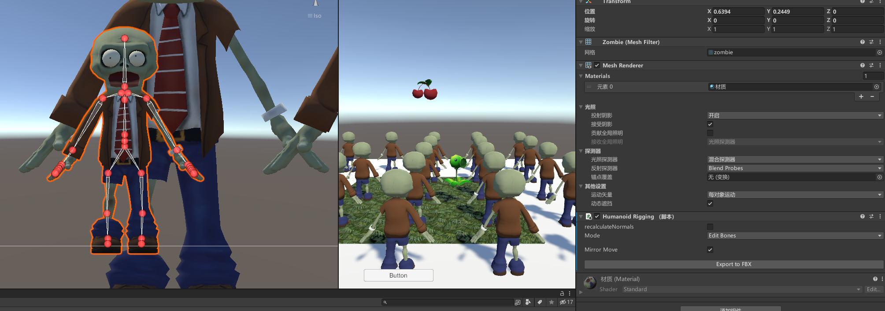Select the red head bone joint handle
885x311 pixels.
(x=125, y=39)
